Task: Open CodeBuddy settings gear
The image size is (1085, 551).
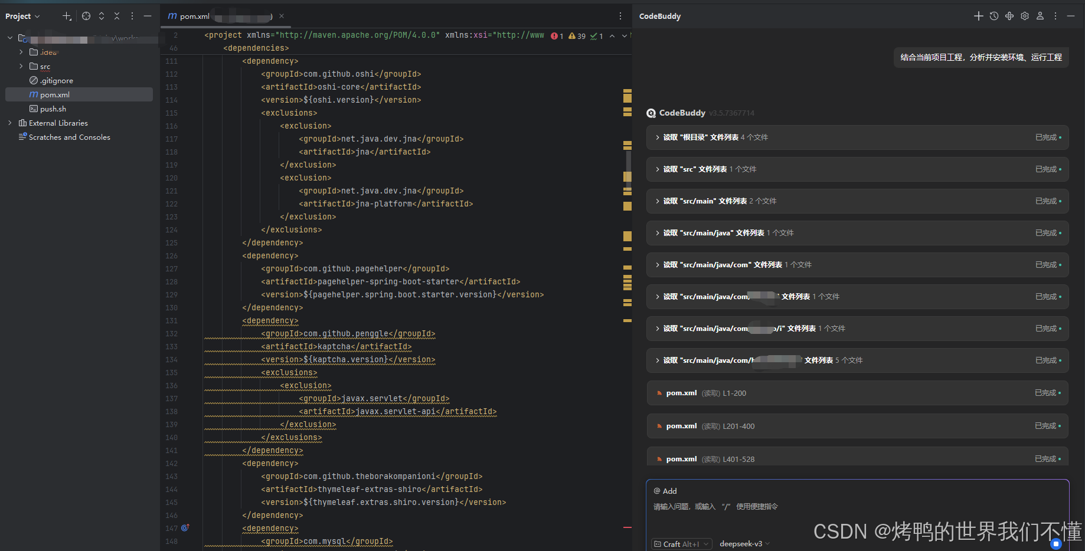Action: 1025,16
